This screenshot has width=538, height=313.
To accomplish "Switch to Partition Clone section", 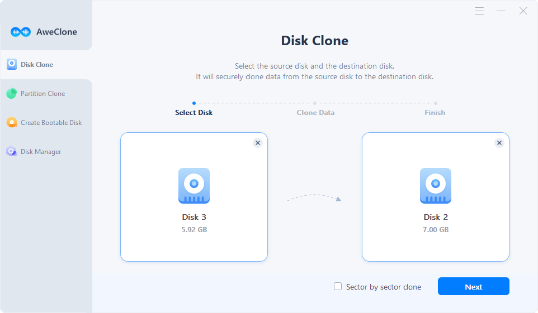I will tap(46, 94).
